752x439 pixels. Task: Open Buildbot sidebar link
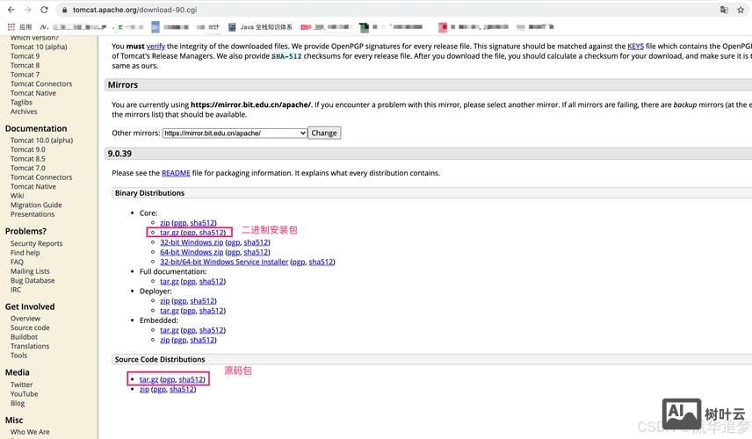[24, 337]
